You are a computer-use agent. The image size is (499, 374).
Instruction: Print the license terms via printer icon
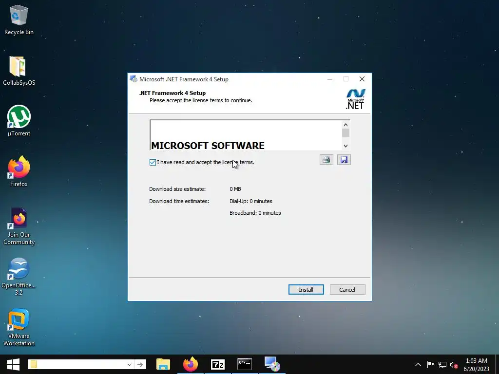tap(326, 160)
